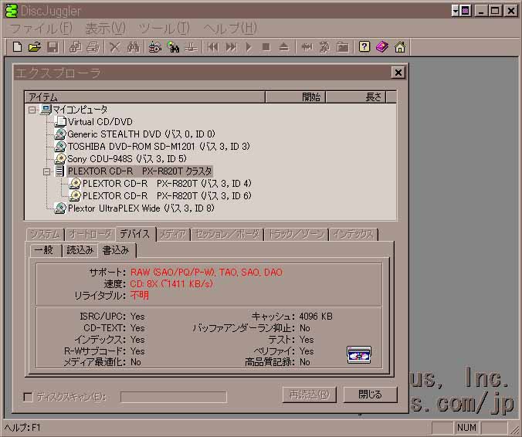
Task: Click the アイテム column header
Action: click(x=145, y=97)
